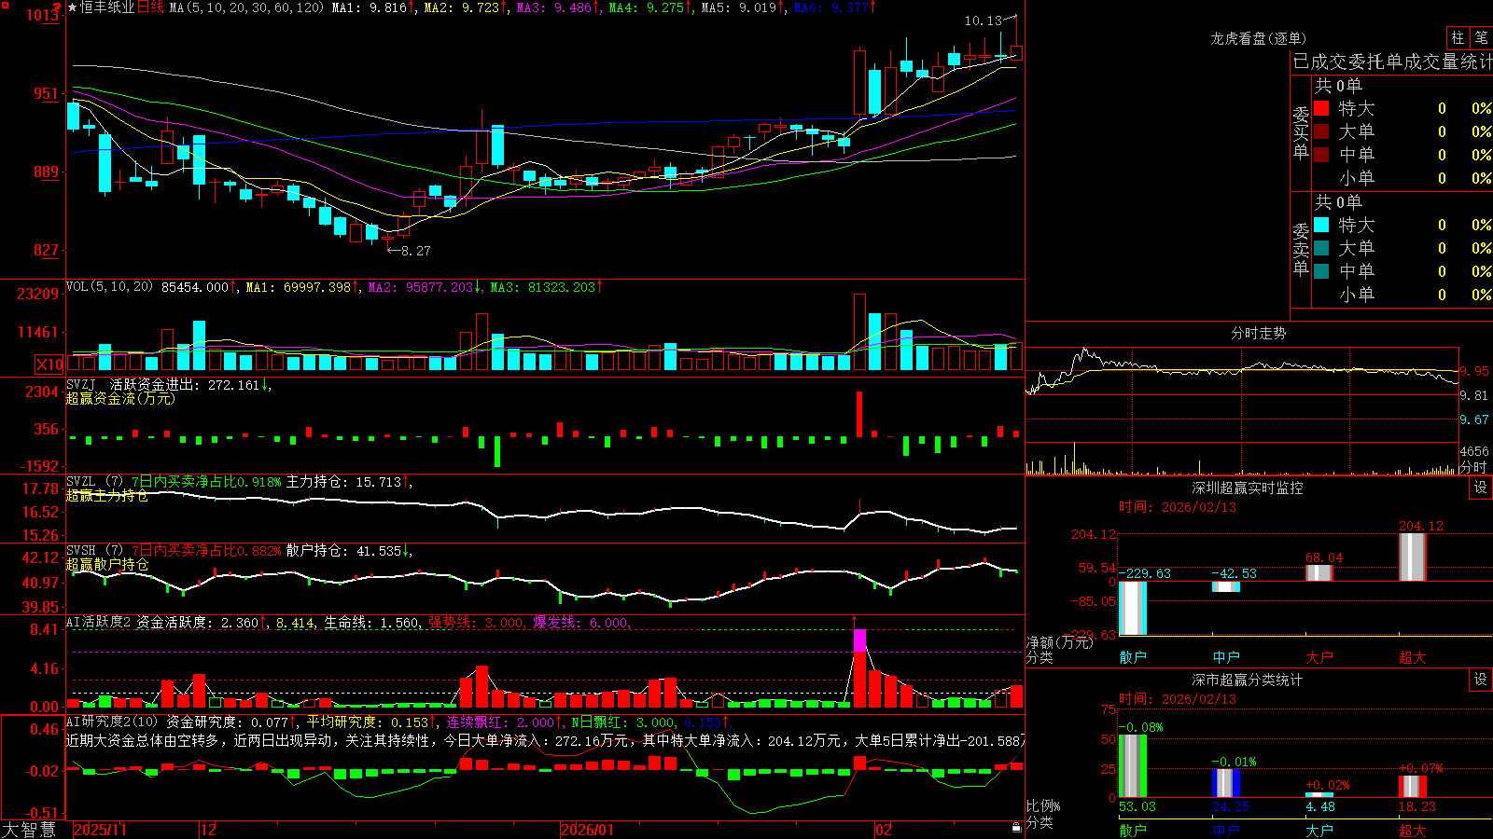Toggle the 柱 bar view button
The width and height of the screenshot is (1493, 839).
(x=1458, y=37)
